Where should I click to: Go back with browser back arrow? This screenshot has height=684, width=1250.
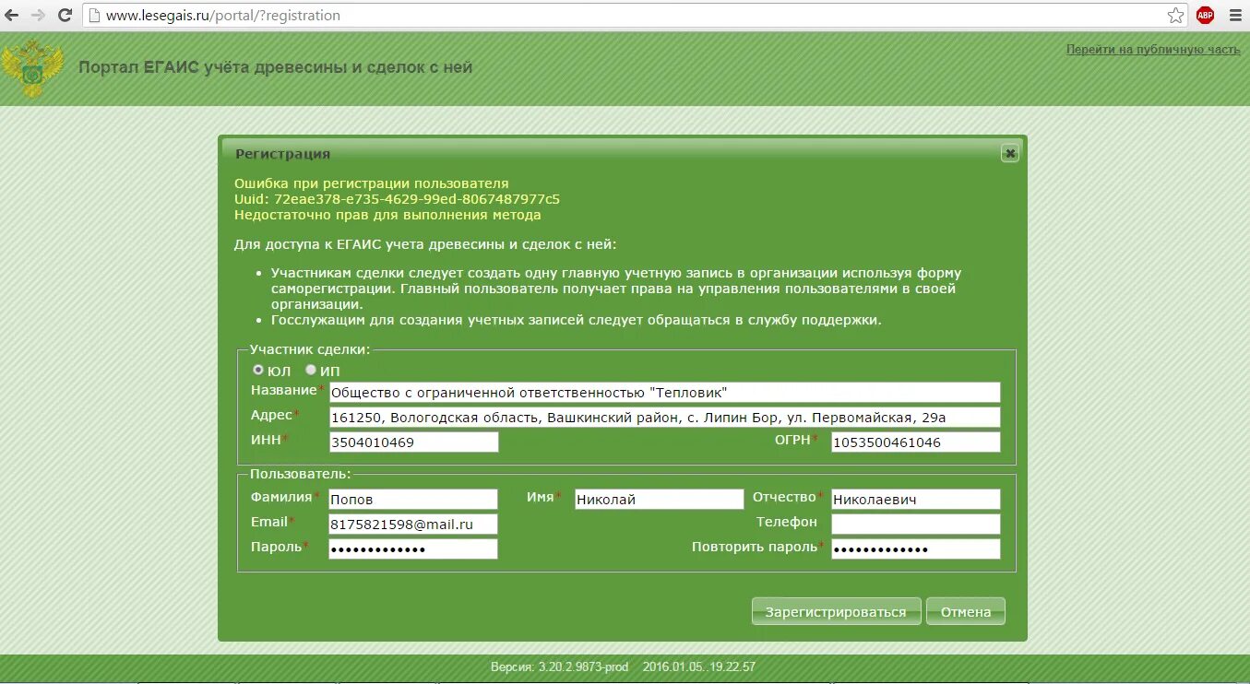click(13, 15)
